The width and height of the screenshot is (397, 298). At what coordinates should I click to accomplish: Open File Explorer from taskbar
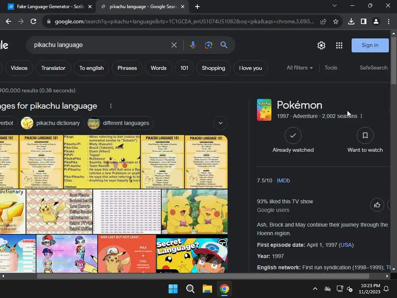click(207, 289)
